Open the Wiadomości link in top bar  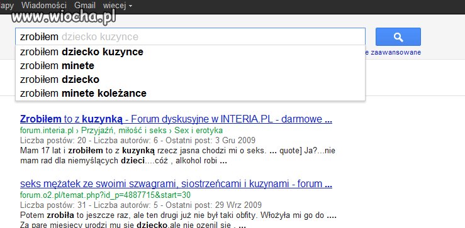click(x=44, y=5)
